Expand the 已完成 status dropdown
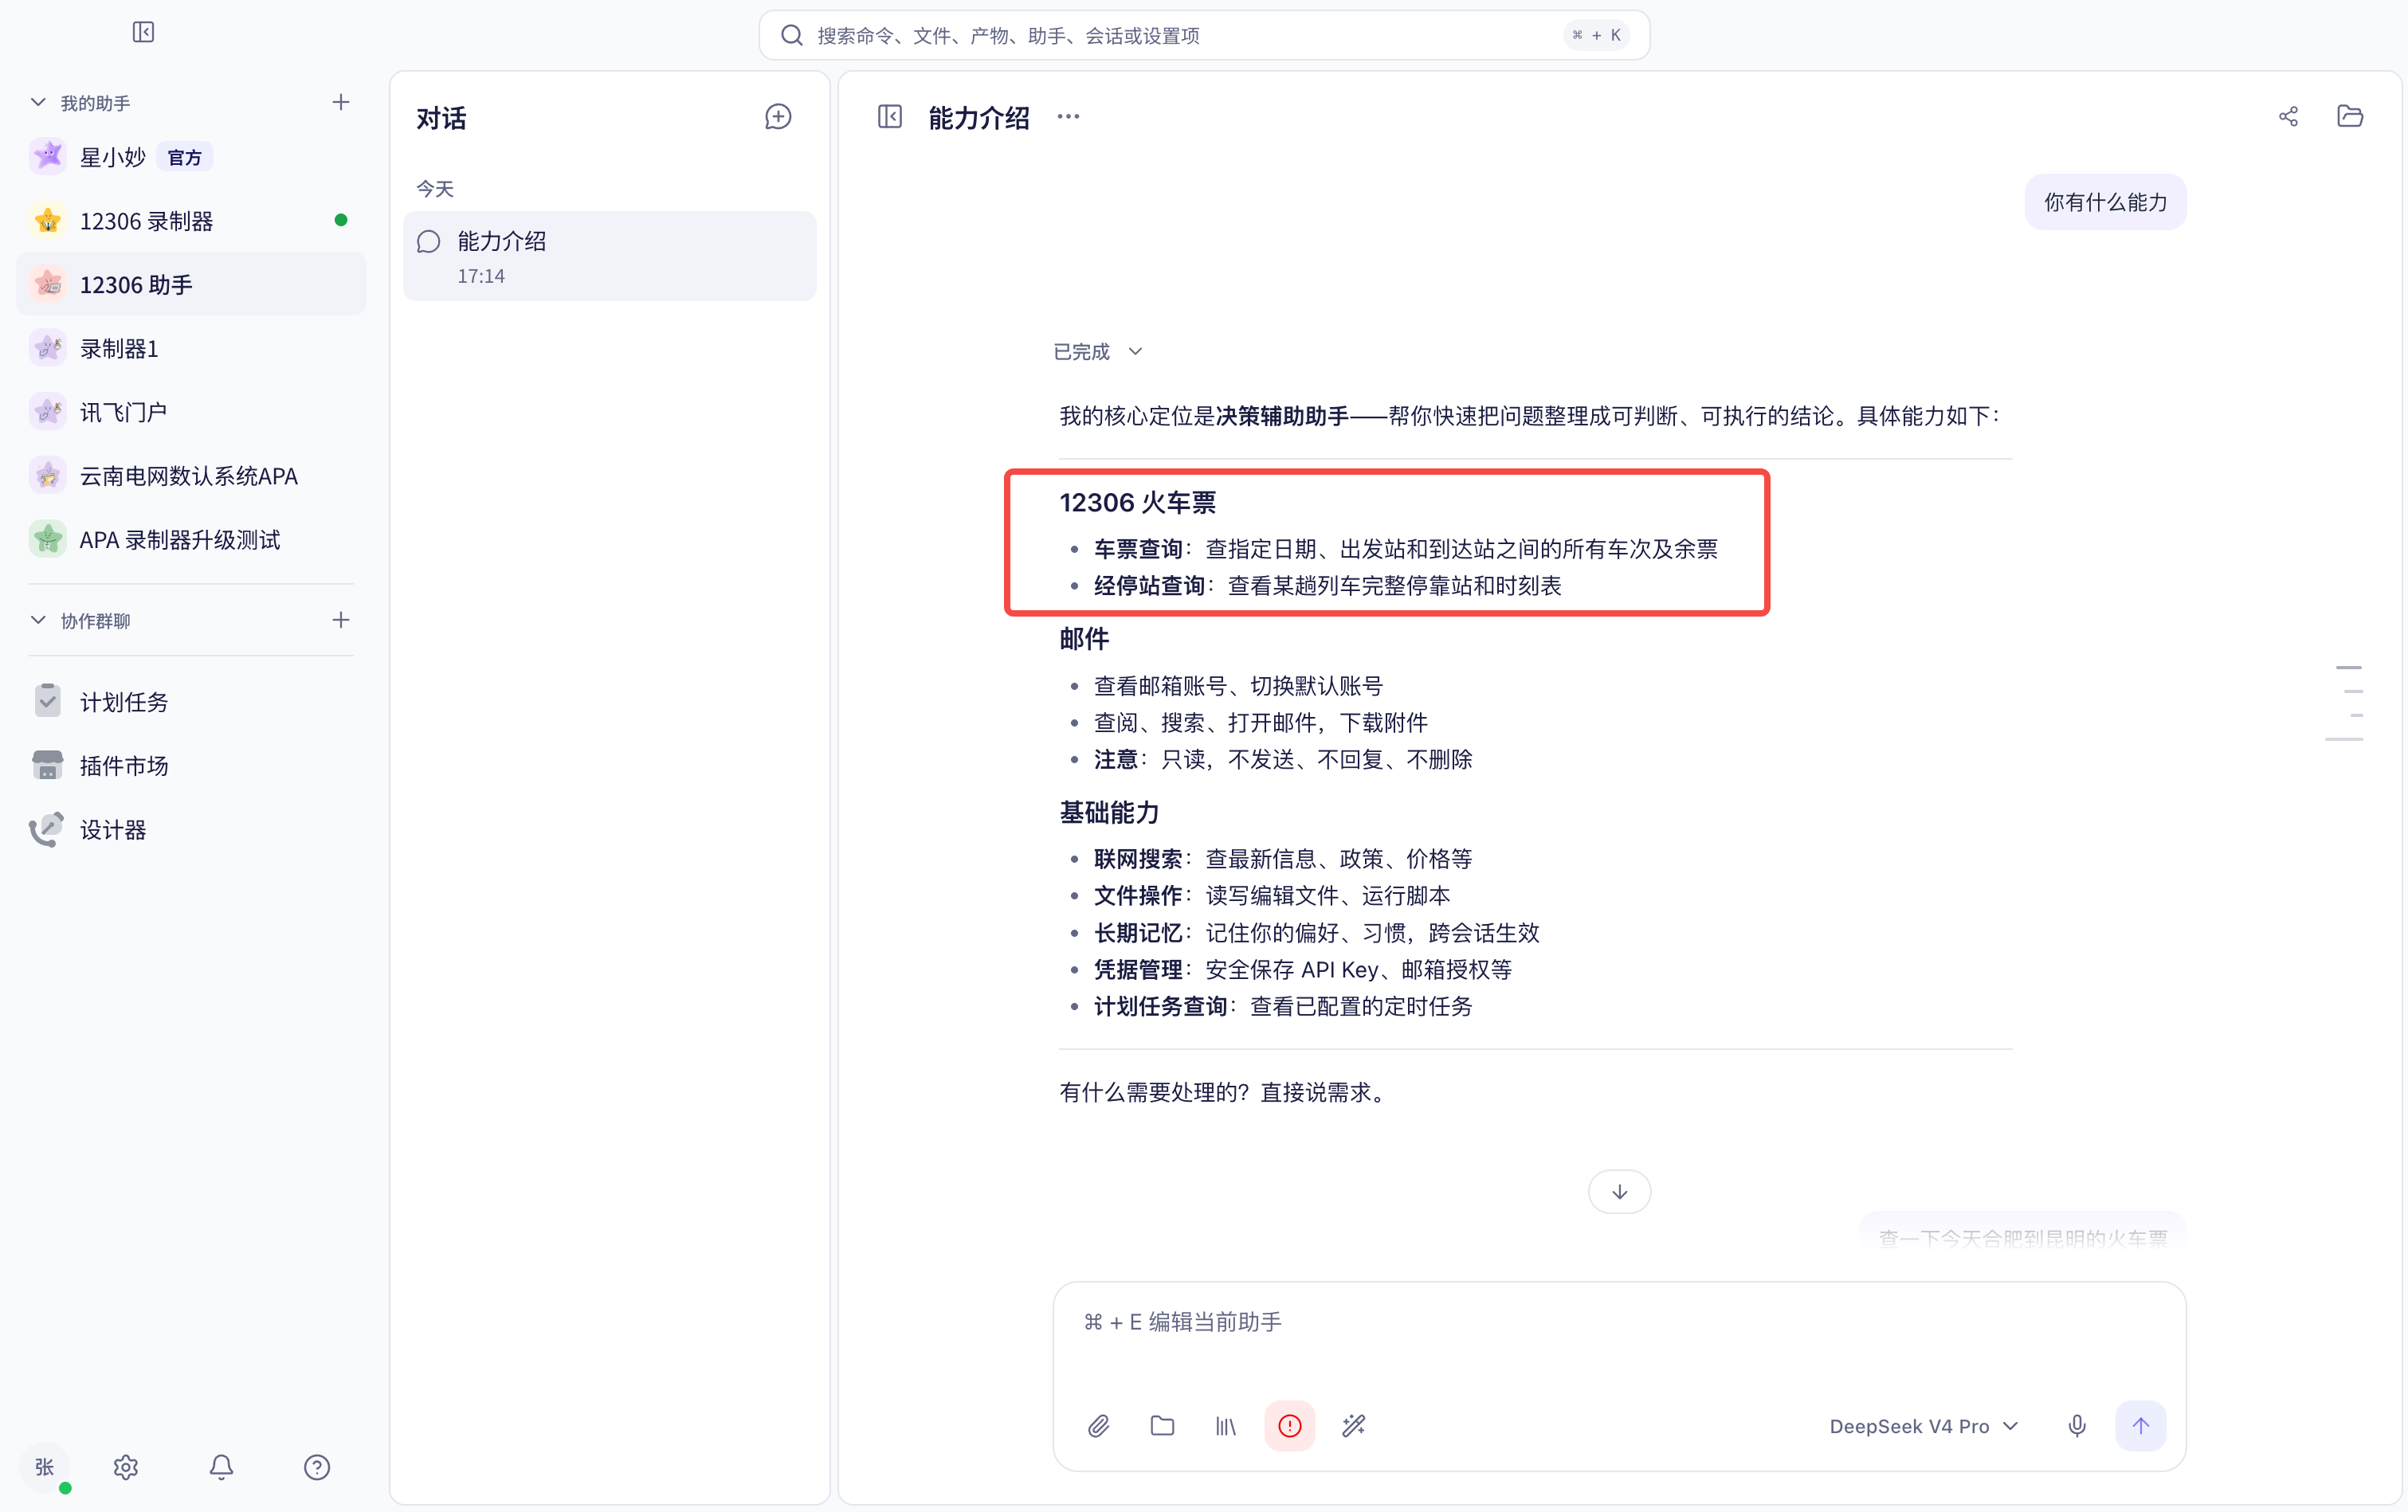Image resolution: width=2408 pixels, height=1512 pixels. 1097,352
